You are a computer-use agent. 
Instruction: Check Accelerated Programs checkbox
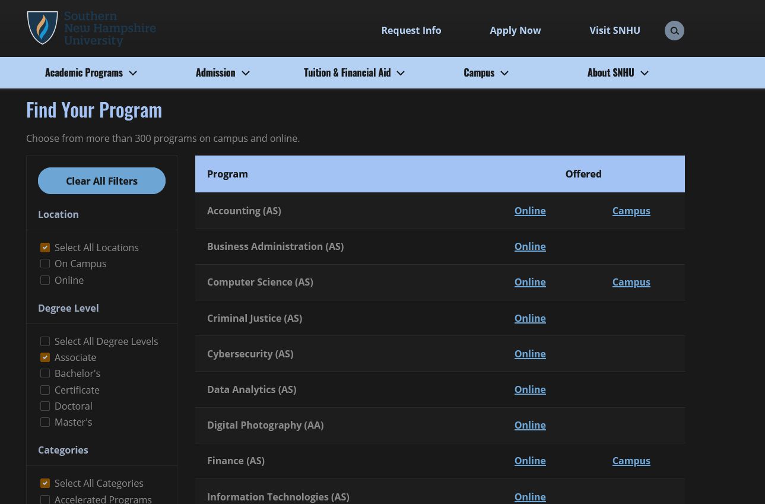(x=45, y=499)
